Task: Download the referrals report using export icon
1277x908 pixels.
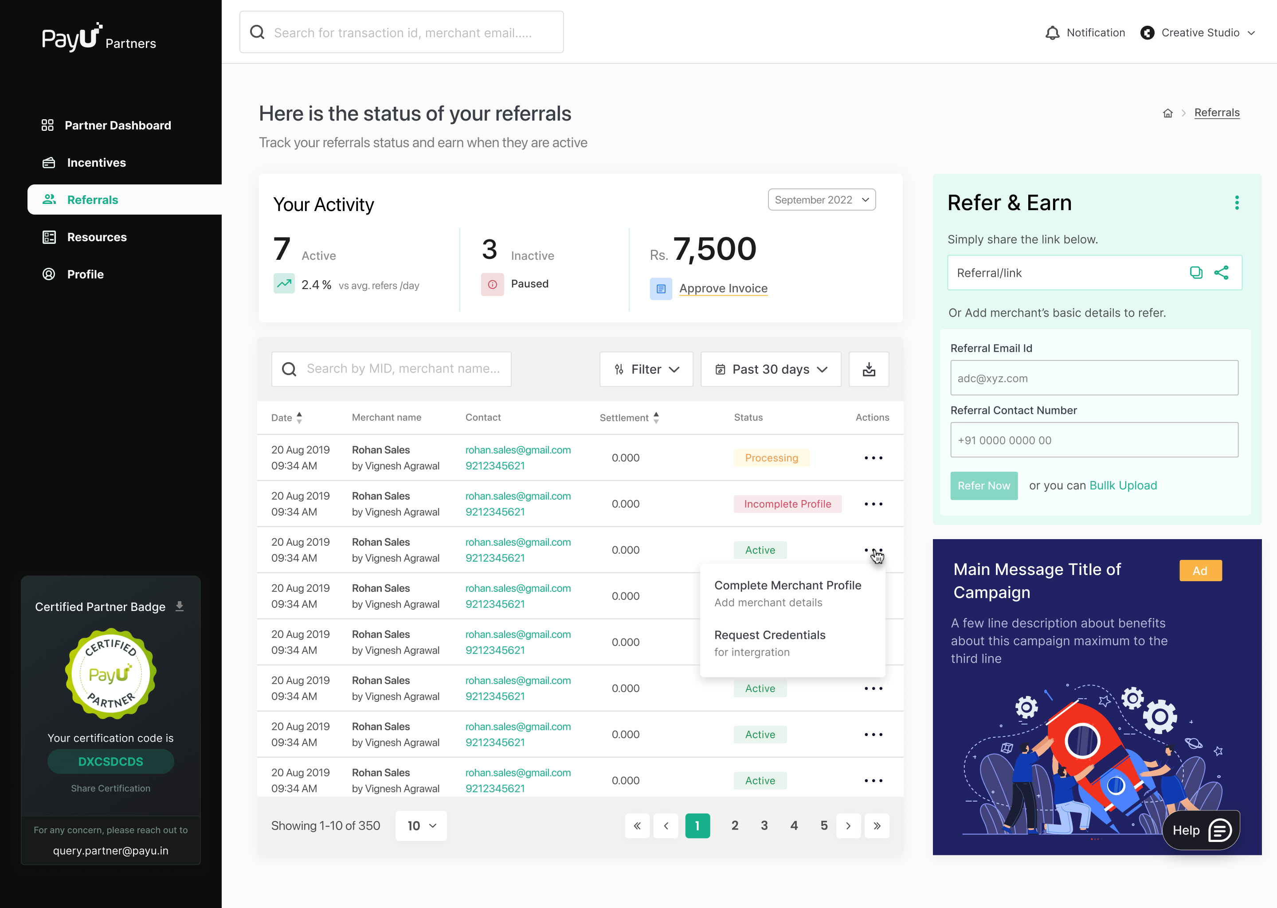Action: (x=869, y=369)
